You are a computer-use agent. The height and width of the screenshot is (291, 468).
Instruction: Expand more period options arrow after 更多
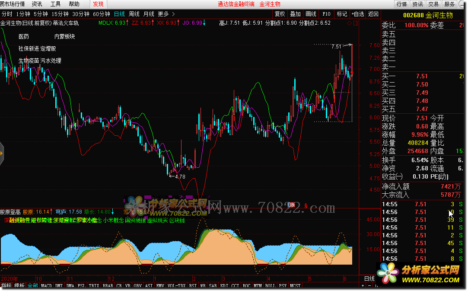[173, 14]
